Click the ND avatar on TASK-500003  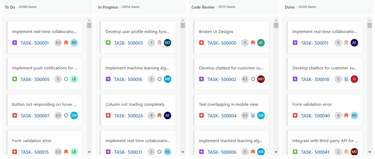(168, 43)
